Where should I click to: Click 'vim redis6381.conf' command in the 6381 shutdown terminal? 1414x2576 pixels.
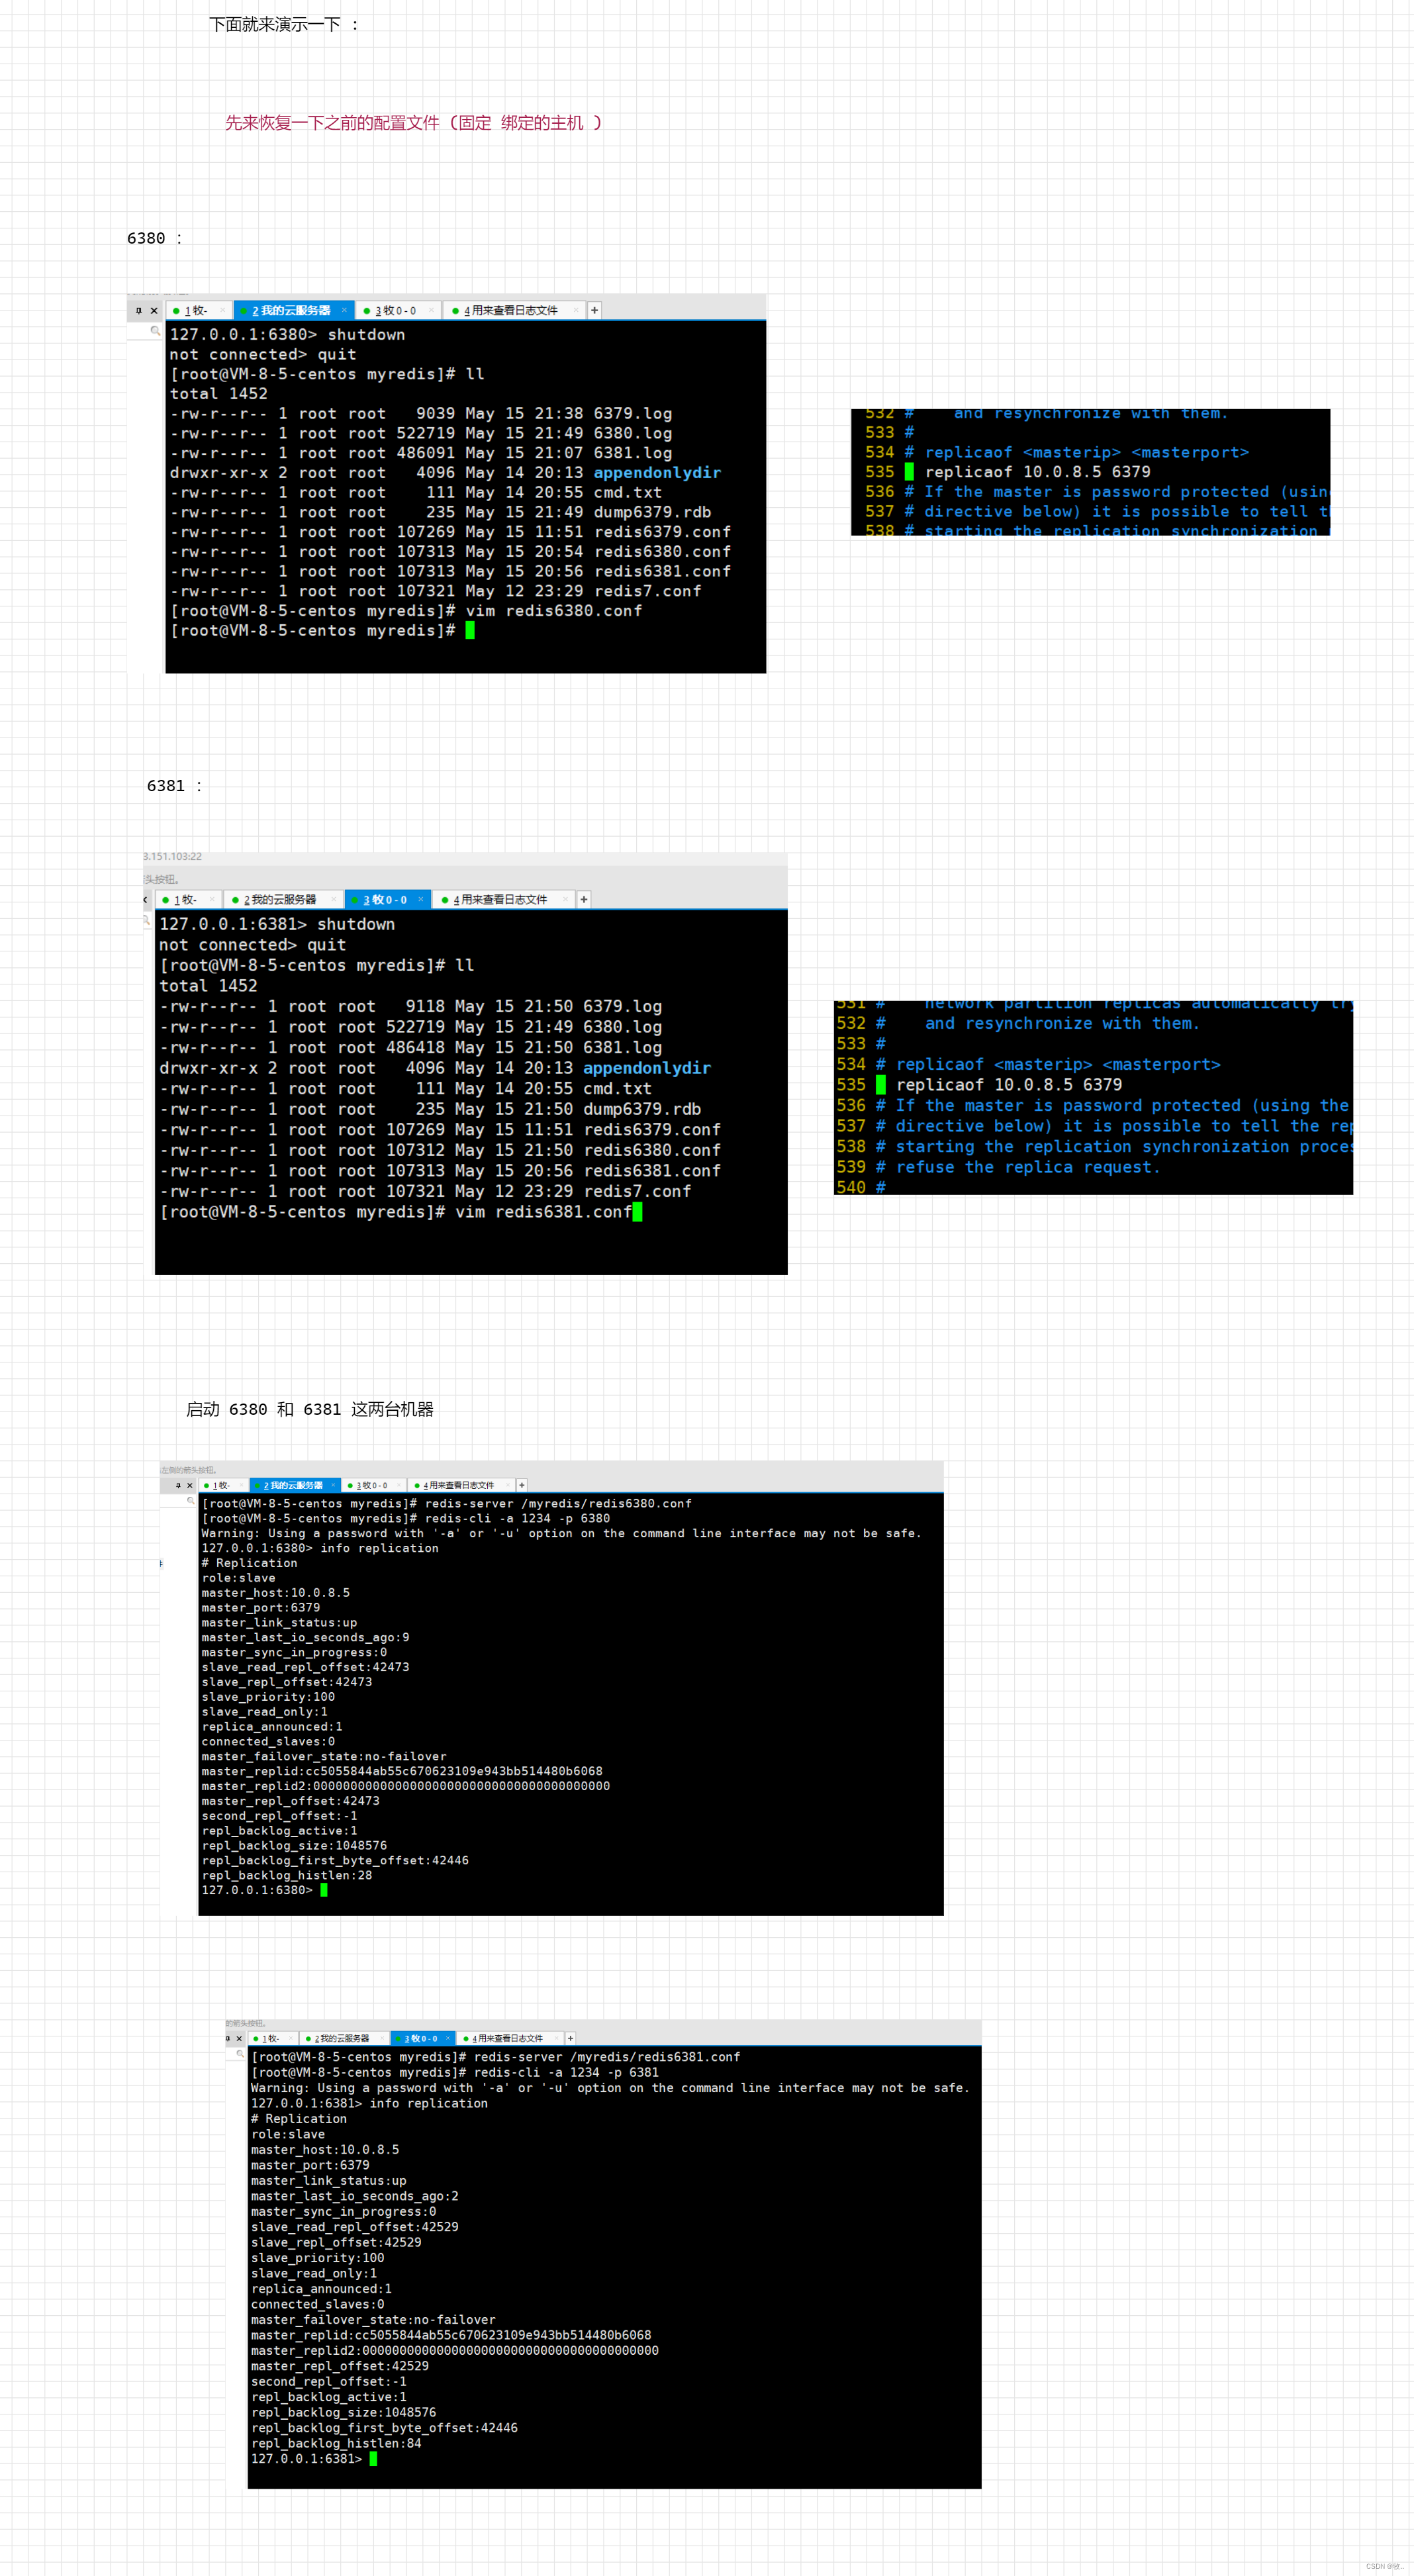click(x=544, y=1212)
